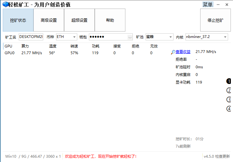Viewport: 233px width, 162px height.
Task: Expand the ETH coin type dropdown
Action: (74, 37)
